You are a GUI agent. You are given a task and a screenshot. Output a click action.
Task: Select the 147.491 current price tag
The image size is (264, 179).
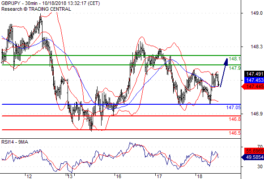(x=254, y=74)
